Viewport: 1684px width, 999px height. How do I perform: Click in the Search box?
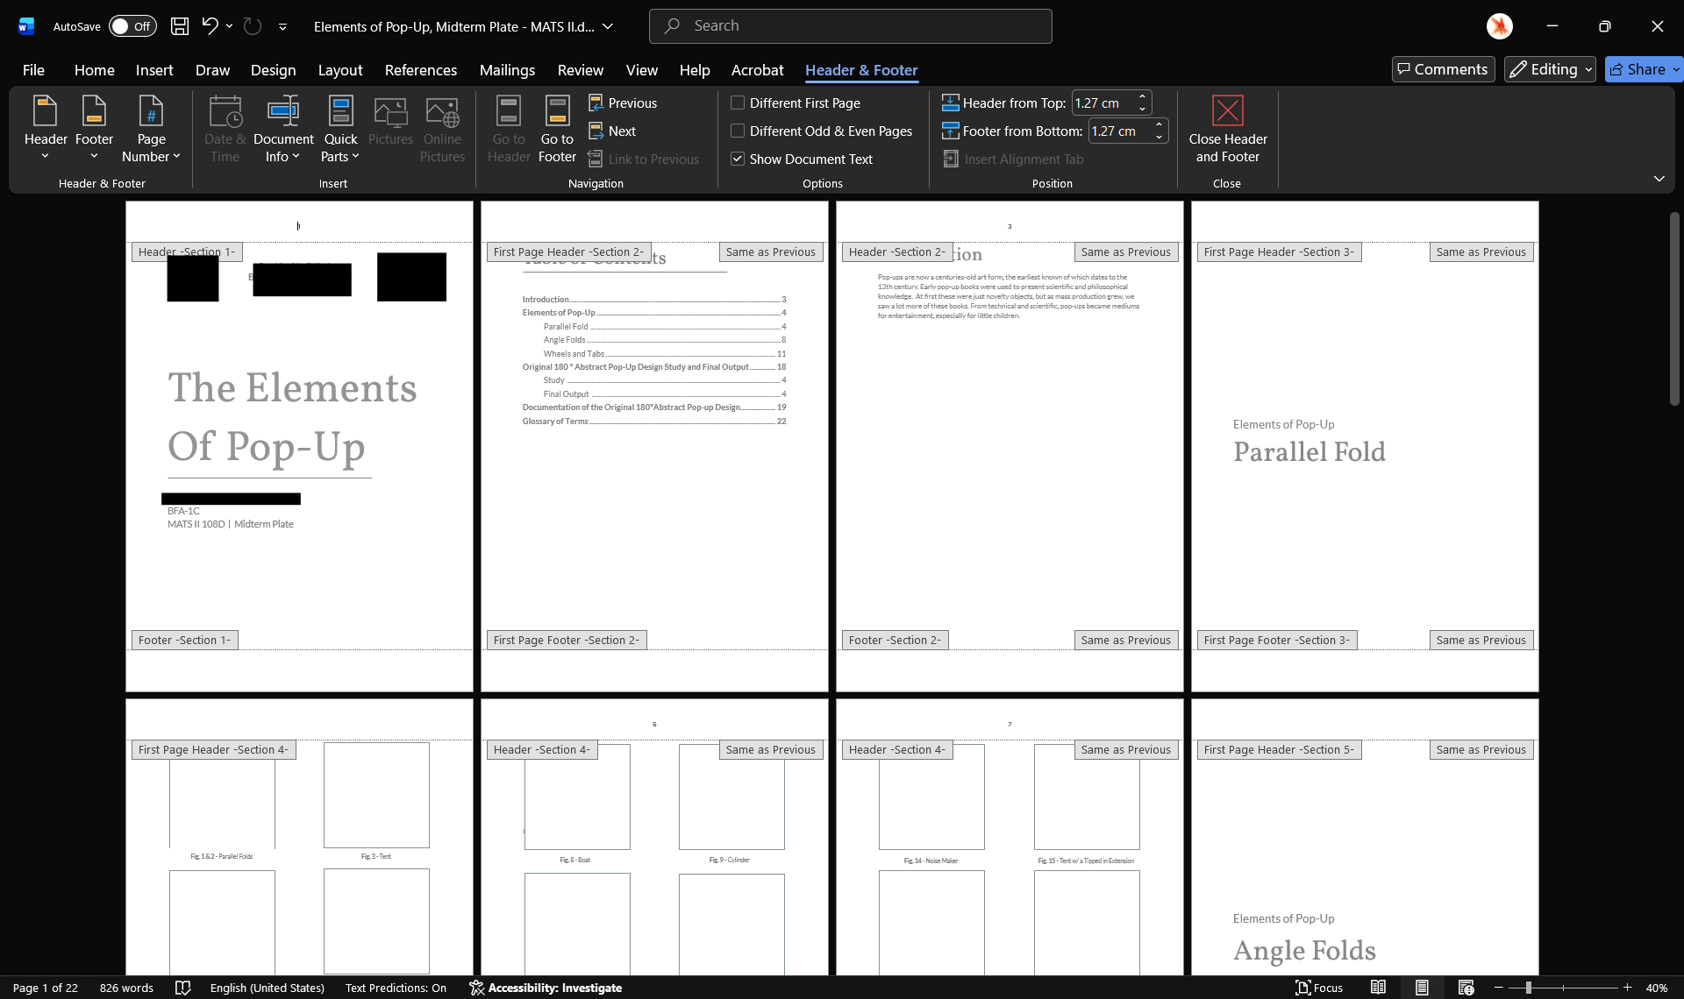850,26
